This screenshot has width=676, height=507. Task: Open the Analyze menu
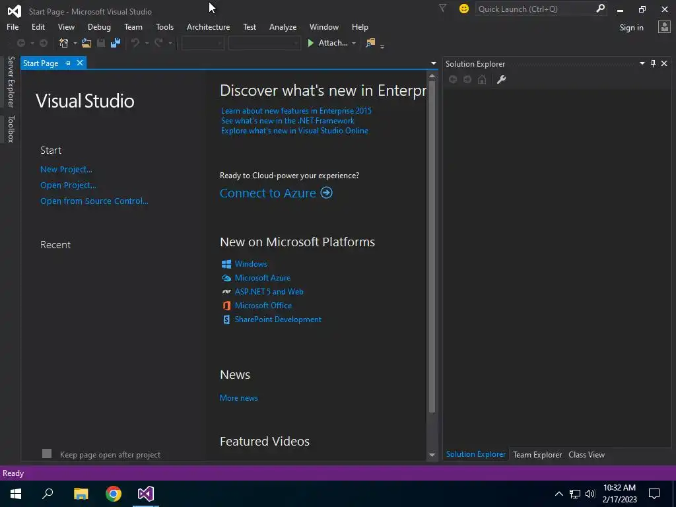coord(283,26)
